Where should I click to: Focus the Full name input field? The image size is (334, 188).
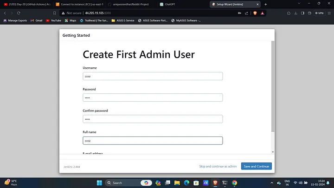coord(153,141)
